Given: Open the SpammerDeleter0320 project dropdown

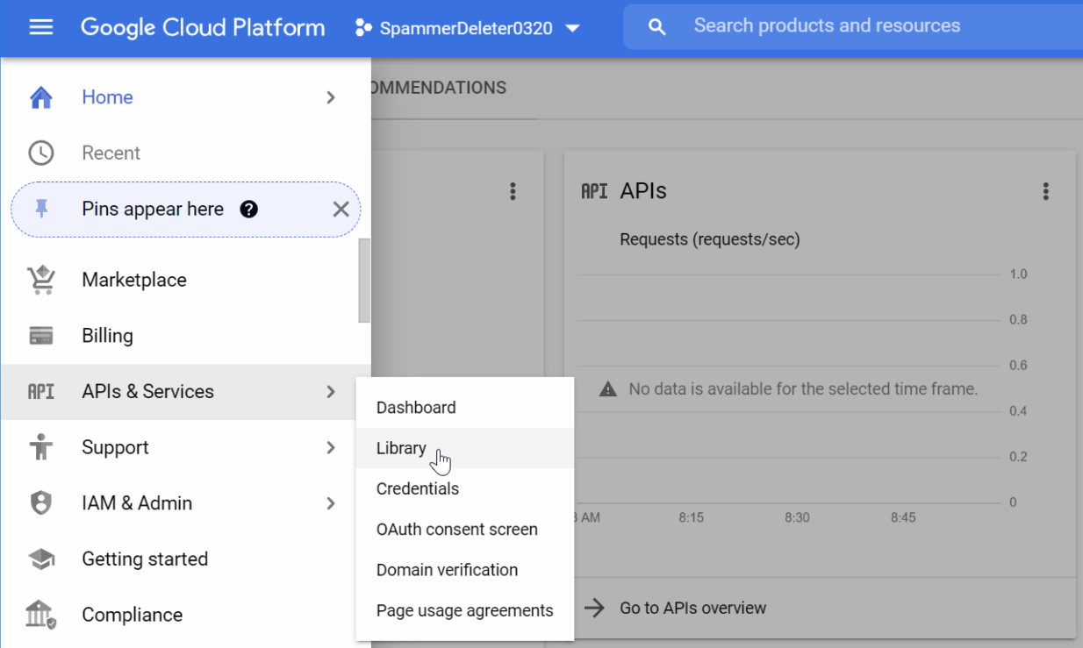Looking at the screenshot, I should 468,28.
